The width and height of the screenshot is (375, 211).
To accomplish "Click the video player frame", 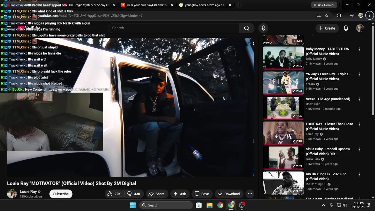I will (x=131, y=107).
